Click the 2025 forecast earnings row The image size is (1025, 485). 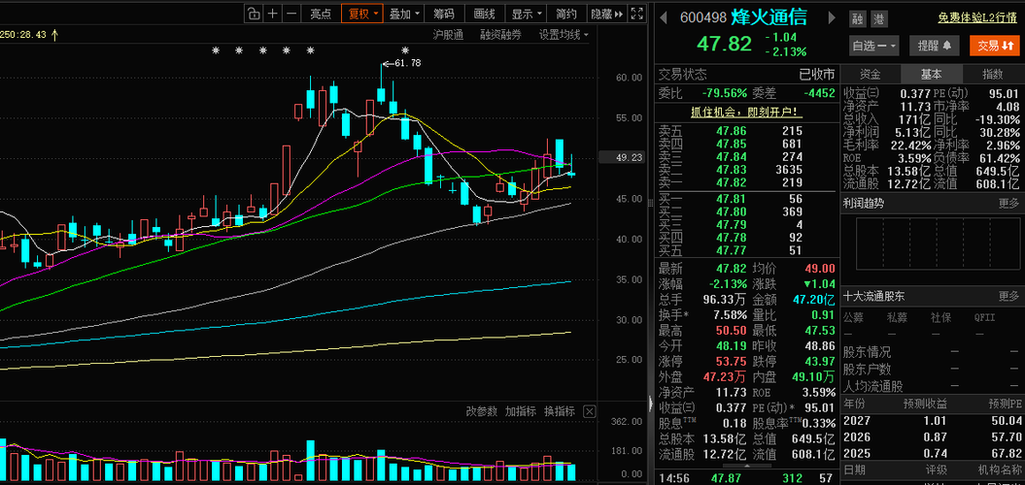(931, 454)
